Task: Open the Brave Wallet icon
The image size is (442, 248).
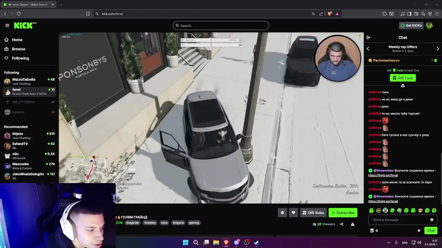Action: tap(416, 14)
